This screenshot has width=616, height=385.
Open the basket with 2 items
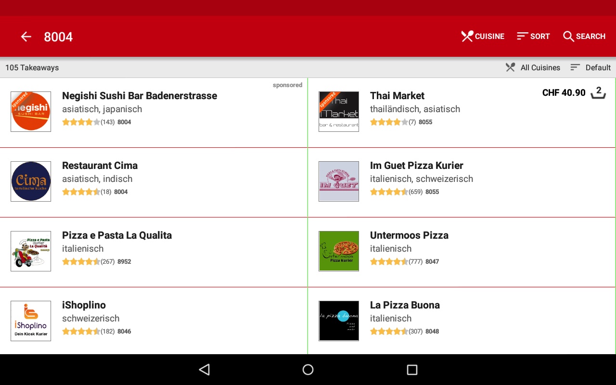[x=598, y=92]
